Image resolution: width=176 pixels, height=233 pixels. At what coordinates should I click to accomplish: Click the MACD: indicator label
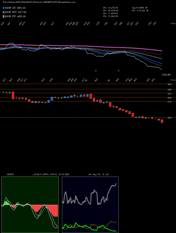pyautogui.click(x=11, y=174)
